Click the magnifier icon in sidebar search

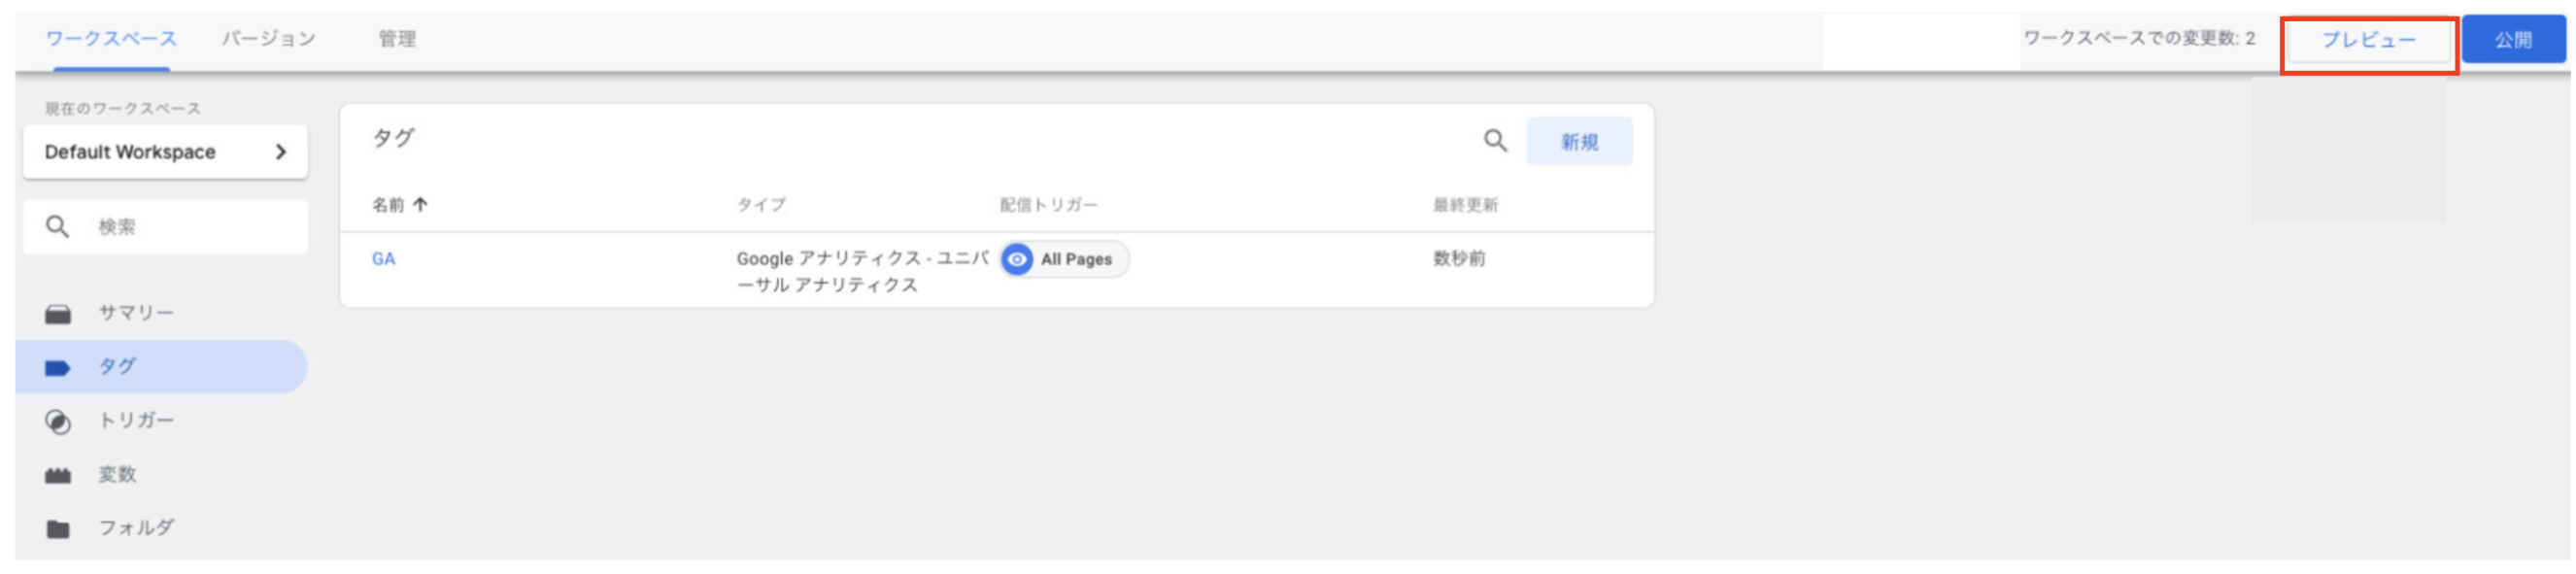[58, 227]
